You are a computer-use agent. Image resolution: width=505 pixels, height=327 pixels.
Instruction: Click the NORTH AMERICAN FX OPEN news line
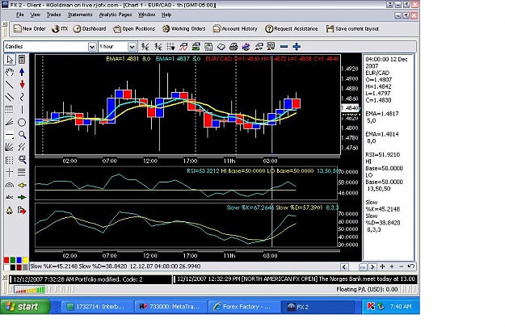296,279
